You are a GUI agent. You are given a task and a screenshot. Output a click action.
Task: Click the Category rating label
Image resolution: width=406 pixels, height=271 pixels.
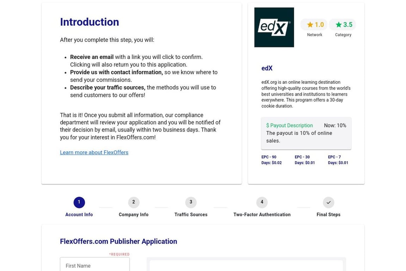click(343, 35)
